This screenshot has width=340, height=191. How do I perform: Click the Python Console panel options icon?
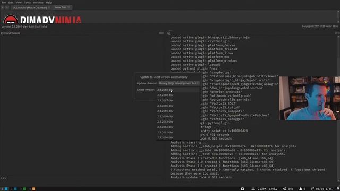pos(161,33)
